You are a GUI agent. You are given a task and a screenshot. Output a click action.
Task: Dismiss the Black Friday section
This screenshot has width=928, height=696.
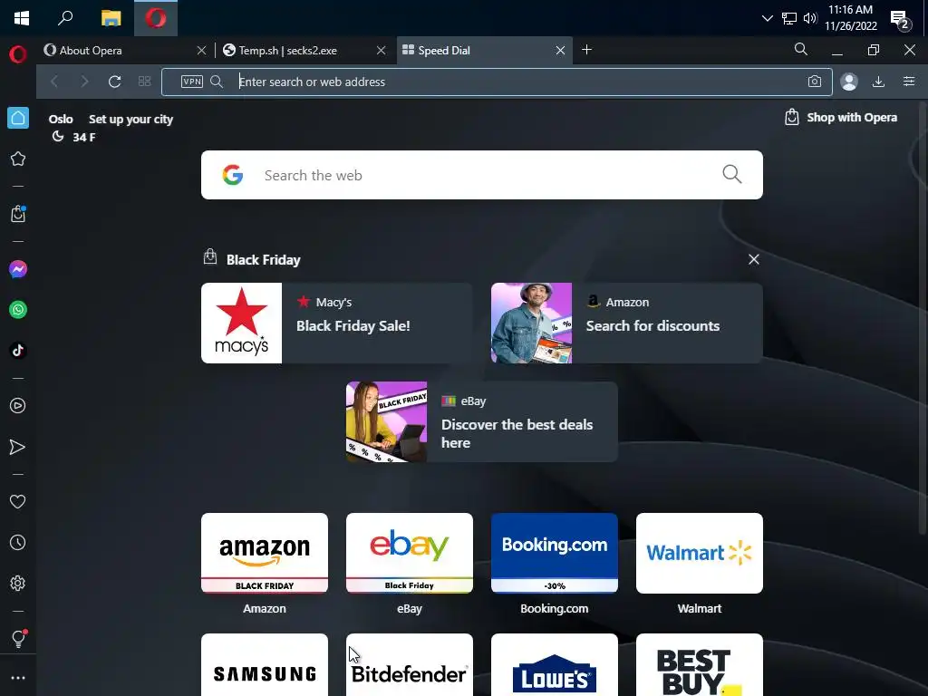click(753, 259)
